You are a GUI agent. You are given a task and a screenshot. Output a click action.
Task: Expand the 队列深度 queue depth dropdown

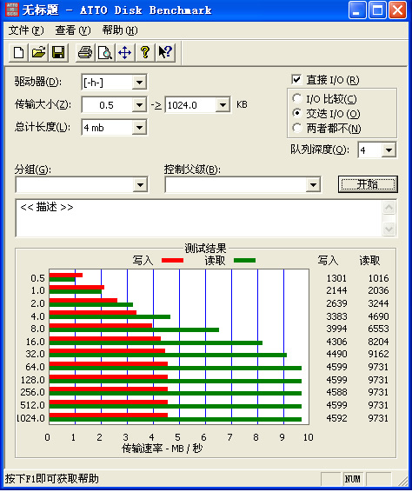(x=389, y=150)
